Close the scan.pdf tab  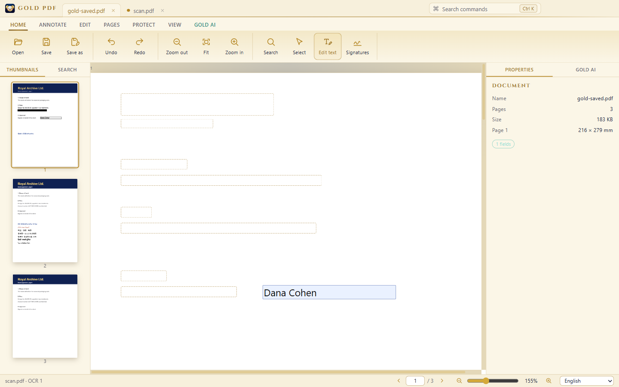pos(162,10)
